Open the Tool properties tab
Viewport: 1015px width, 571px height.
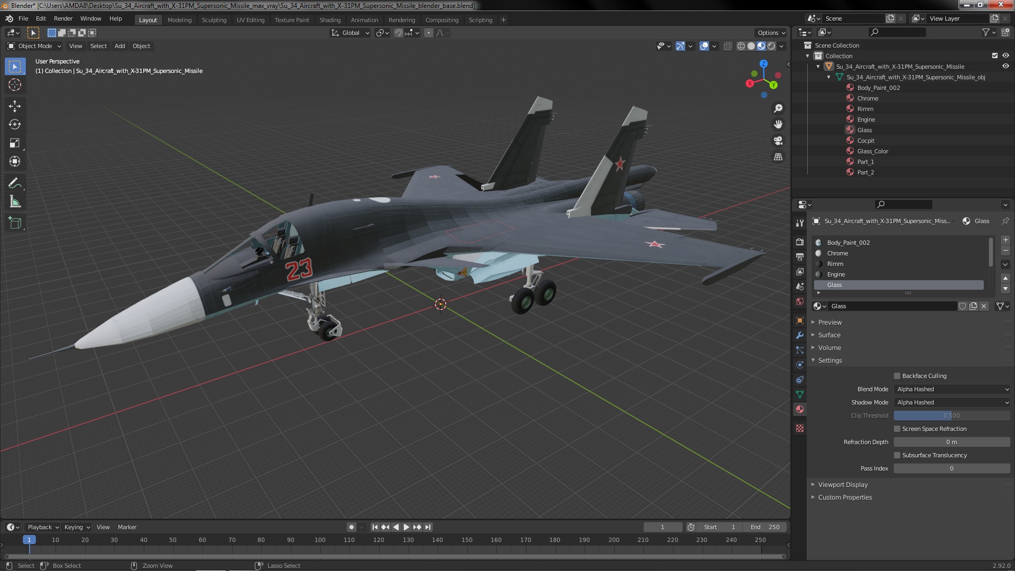coord(800,223)
